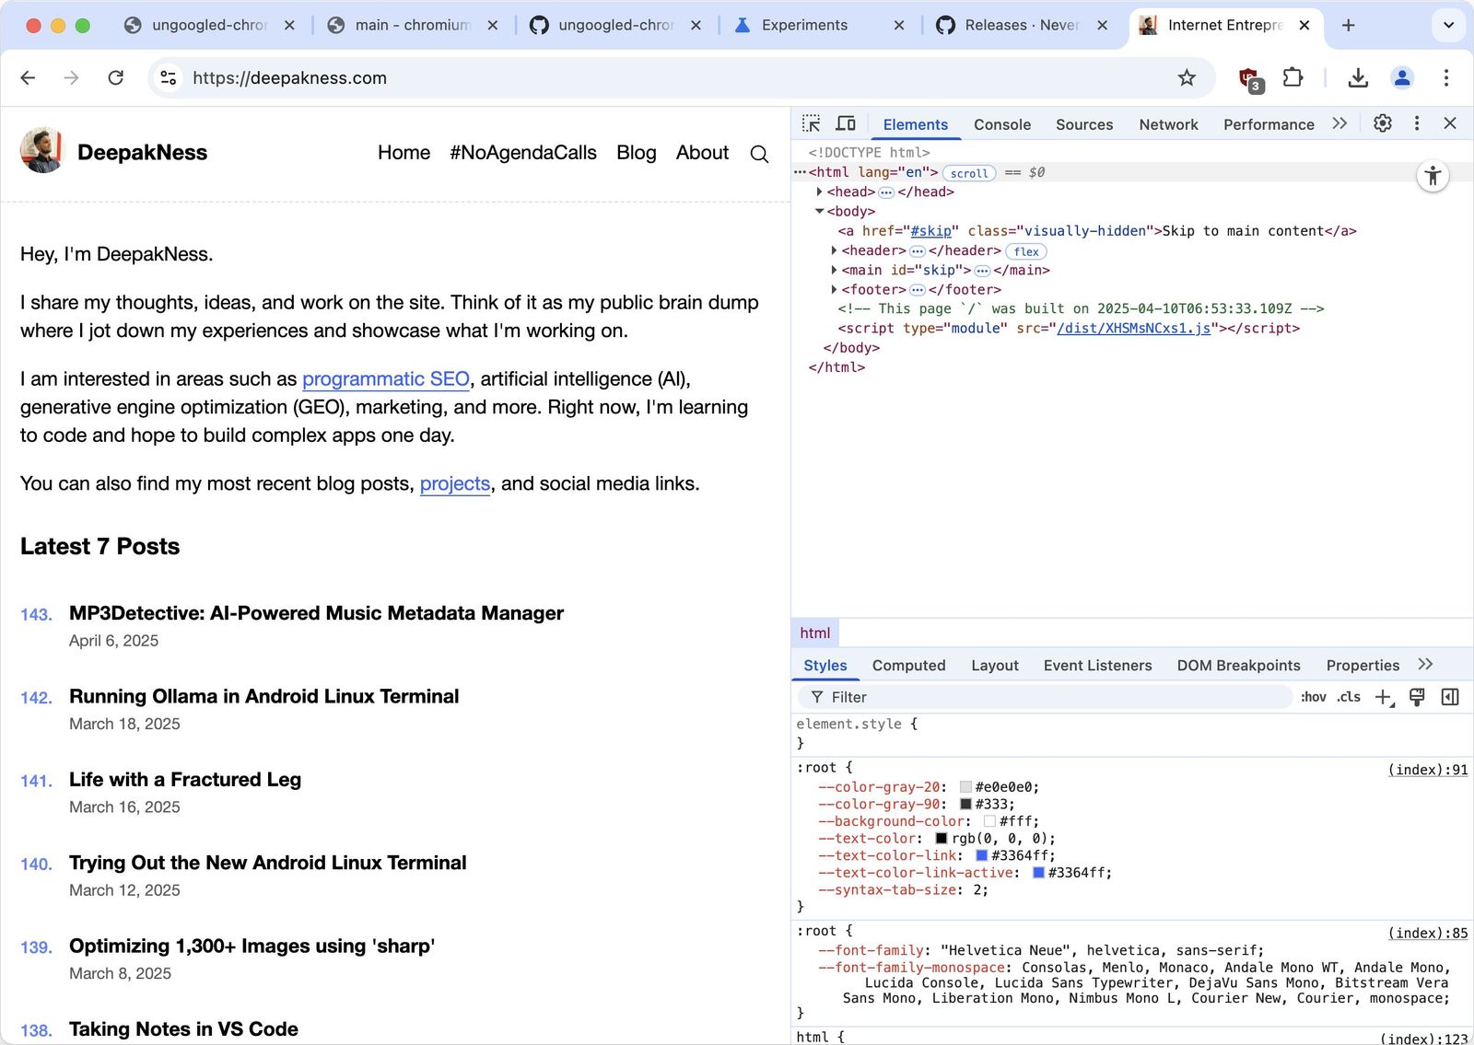Screen dimensions: 1474x1045
Task: Select the Inspect element tool in DevTools
Action: pos(813,123)
